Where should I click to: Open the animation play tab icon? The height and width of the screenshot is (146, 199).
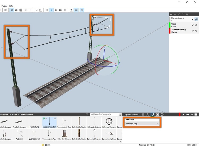click(x=157, y=115)
